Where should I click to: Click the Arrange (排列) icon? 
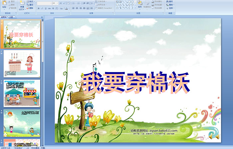point(140,5)
